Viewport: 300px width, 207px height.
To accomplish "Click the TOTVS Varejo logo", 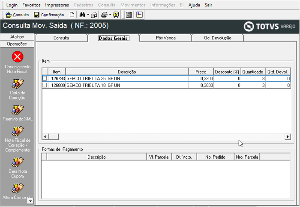I will tap(270, 27).
